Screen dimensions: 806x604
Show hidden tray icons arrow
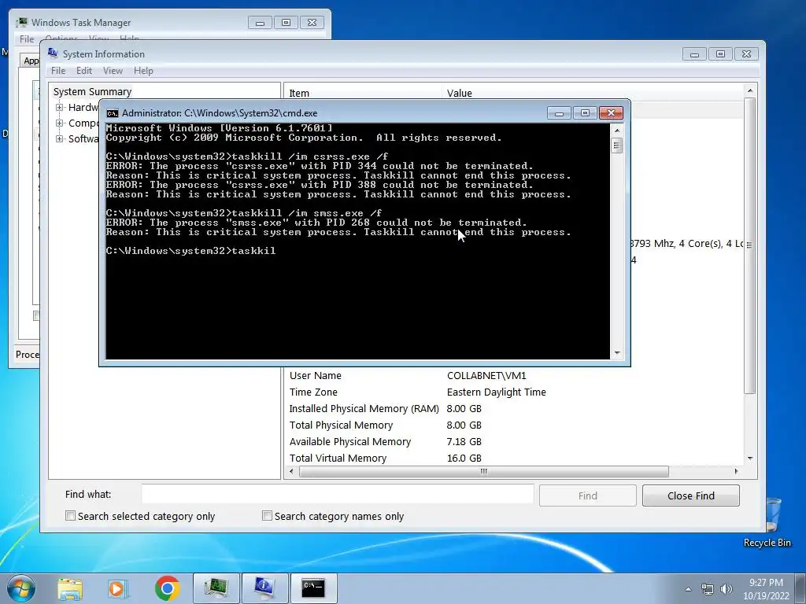688,589
